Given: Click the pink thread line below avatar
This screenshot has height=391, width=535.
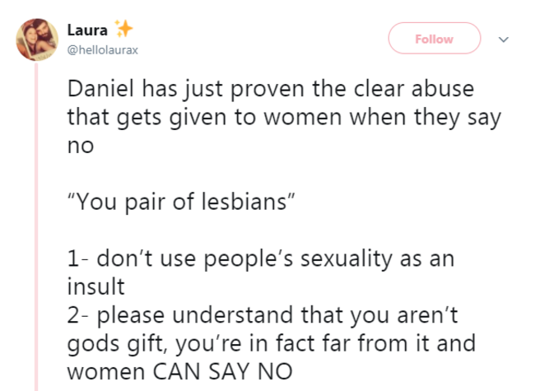Looking at the screenshot, I should (x=36, y=226).
